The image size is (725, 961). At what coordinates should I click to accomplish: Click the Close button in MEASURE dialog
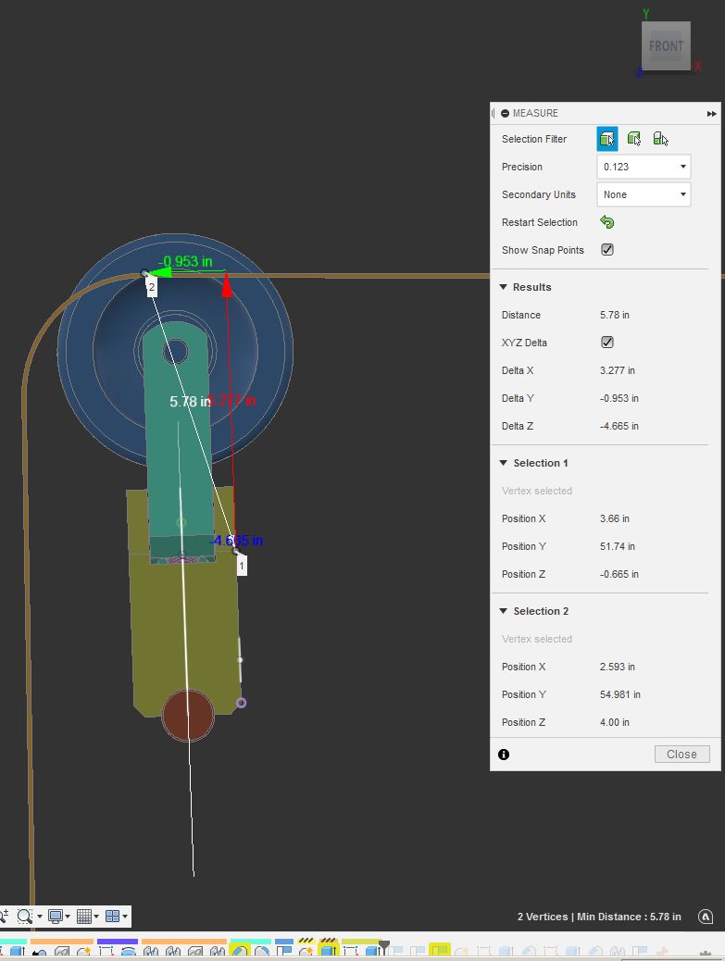coord(682,755)
